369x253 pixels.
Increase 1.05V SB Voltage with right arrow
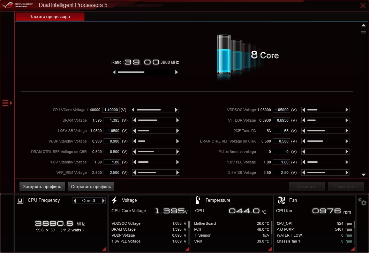tap(178, 131)
